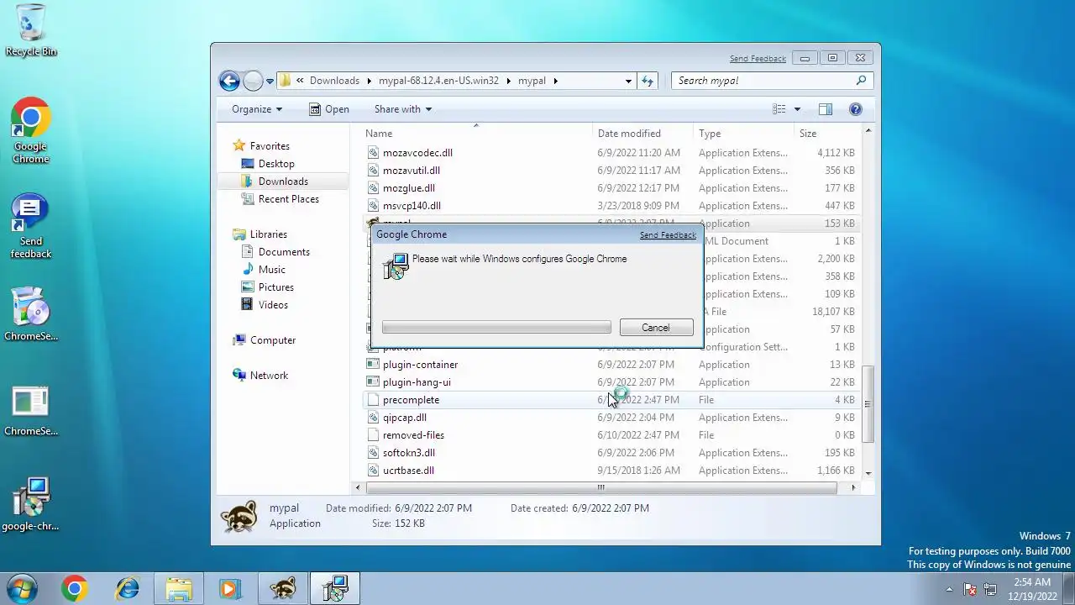The image size is (1075, 605).
Task: Open Windows Explorer taskbar icon
Action: 179,588
